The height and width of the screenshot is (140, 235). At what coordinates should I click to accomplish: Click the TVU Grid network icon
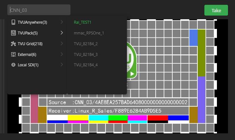pyautogui.click(x=13, y=44)
